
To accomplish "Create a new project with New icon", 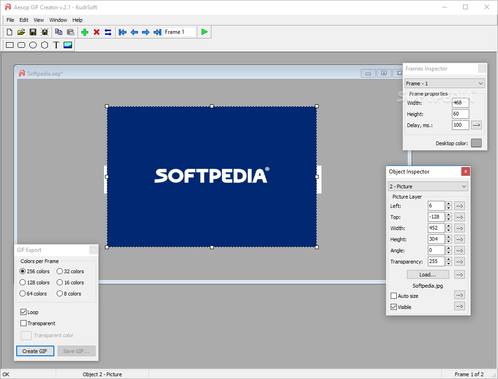I will (x=10, y=32).
